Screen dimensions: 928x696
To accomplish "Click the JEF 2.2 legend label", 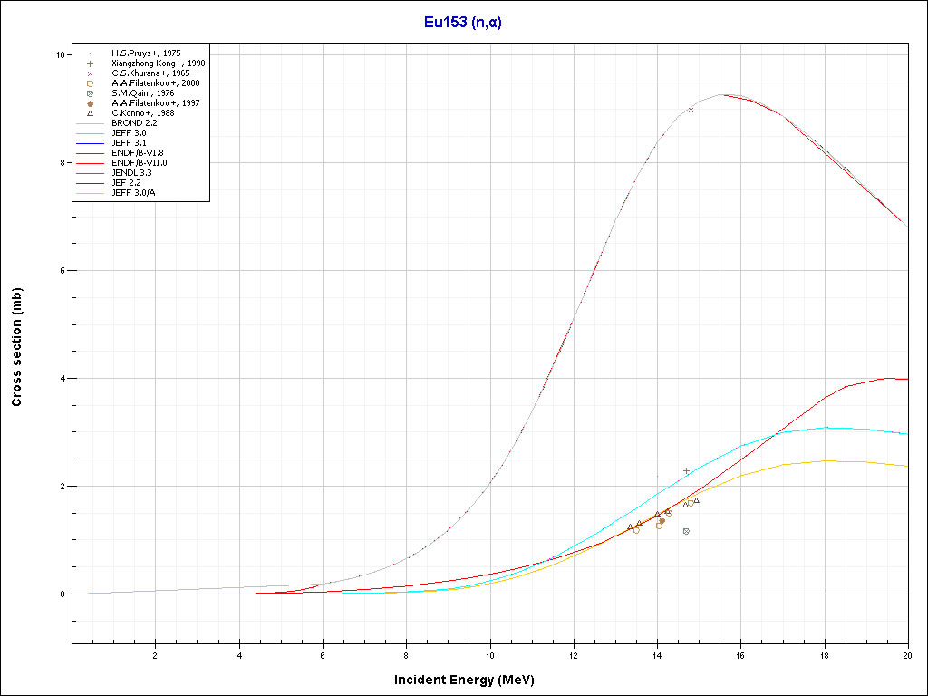I will tap(126, 183).
